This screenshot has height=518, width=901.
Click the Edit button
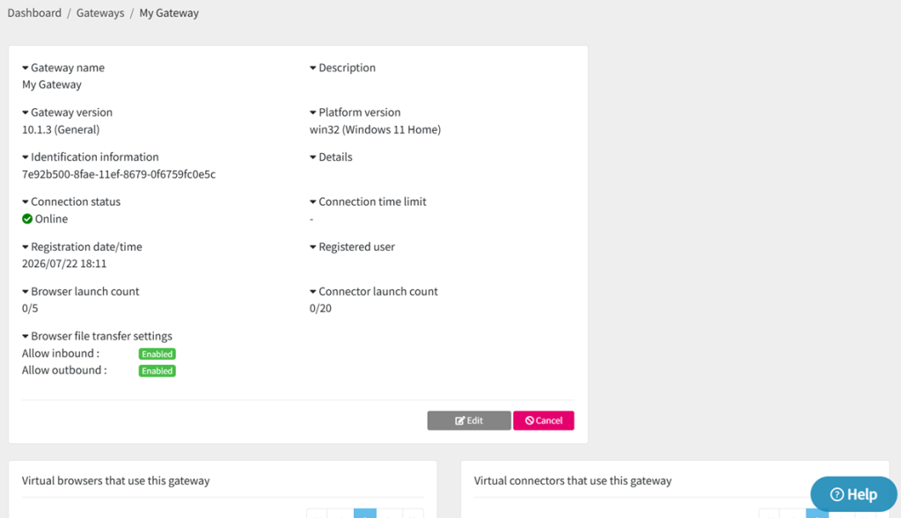tap(469, 420)
